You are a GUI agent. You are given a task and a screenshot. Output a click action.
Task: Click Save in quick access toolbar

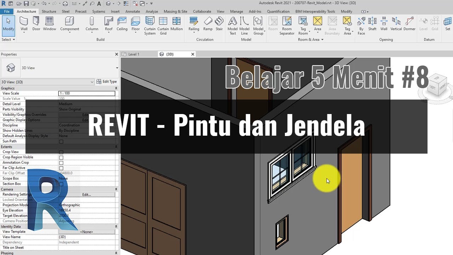pyautogui.click(x=27, y=4)
